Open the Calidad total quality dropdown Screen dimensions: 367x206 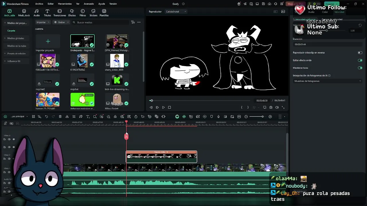[x=176, y=12]
